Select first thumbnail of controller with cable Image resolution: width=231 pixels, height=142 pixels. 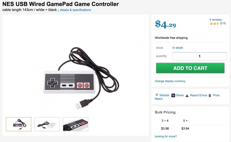(x=18, y=124)
